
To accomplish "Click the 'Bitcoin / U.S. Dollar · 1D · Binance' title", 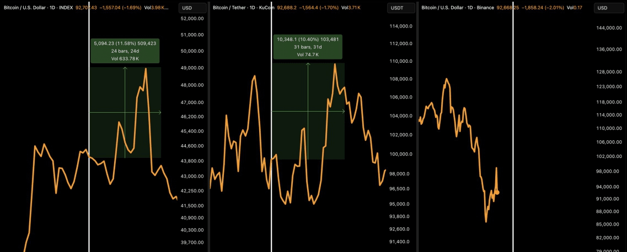I will [x=458, y=8].
